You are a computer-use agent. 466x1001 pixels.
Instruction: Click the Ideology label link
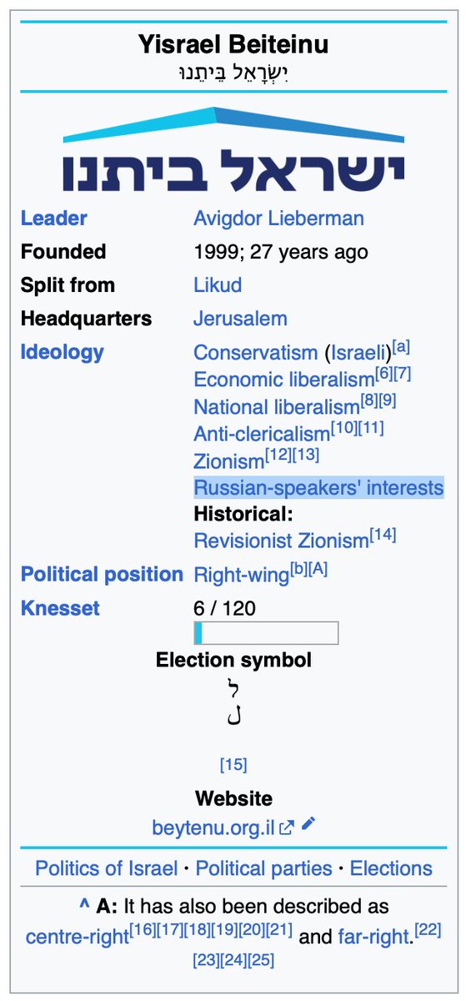tap(63, 352)
